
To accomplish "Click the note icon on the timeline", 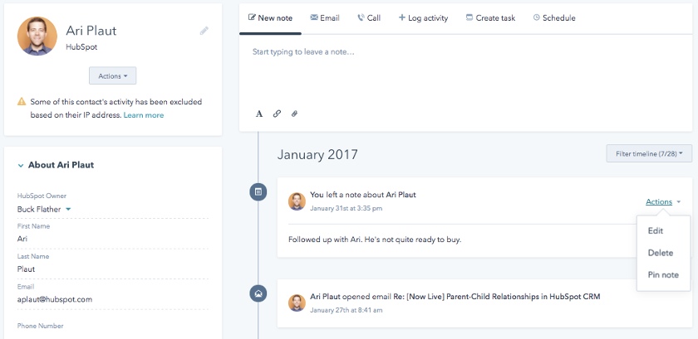I will point(258,192).
